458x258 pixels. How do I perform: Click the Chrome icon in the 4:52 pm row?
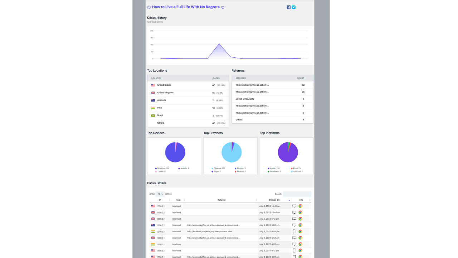[301, 244]
